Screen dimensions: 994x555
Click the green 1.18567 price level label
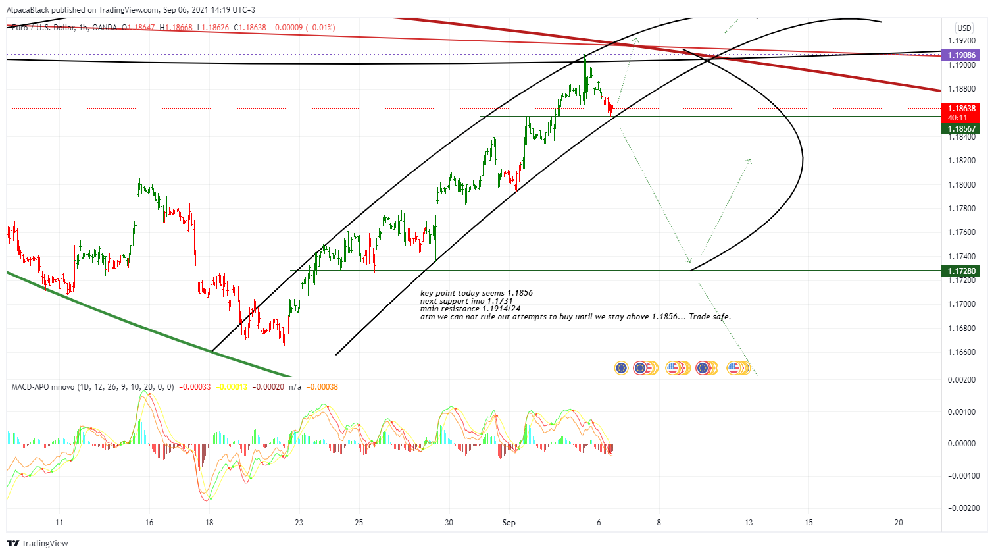click(x=961, y=129)
